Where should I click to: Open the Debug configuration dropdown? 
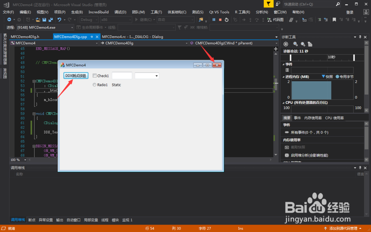[x=89, y=20]
